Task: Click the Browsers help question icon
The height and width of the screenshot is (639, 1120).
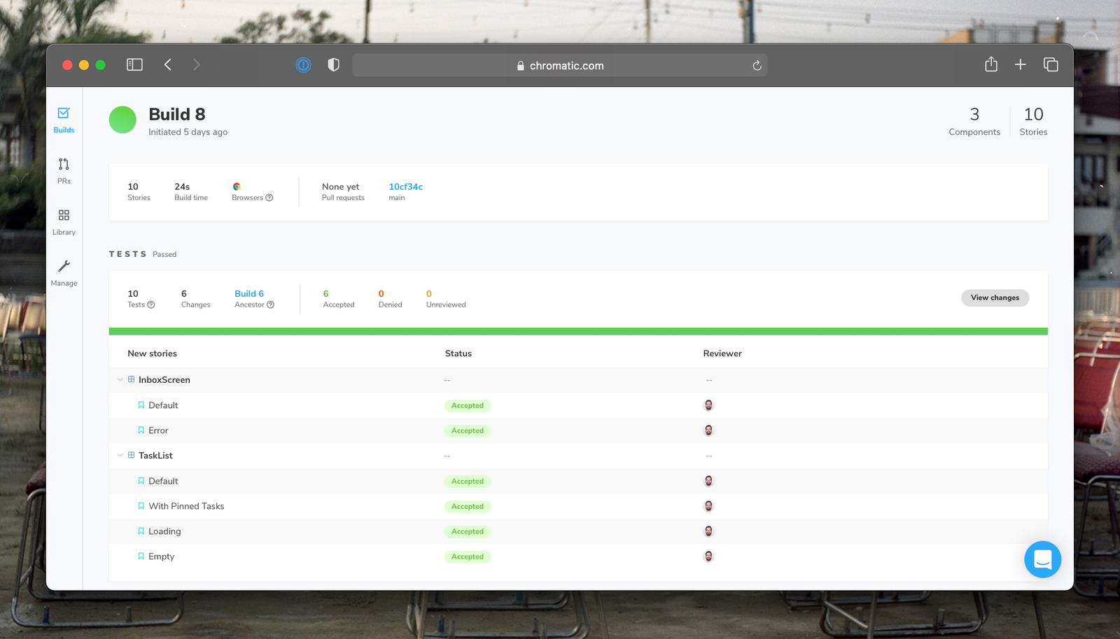Action: tap(269, 198)
